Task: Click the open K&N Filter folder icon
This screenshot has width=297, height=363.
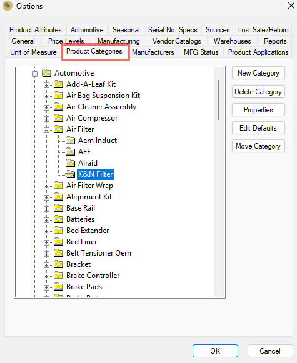Action: tap(70, 174)
